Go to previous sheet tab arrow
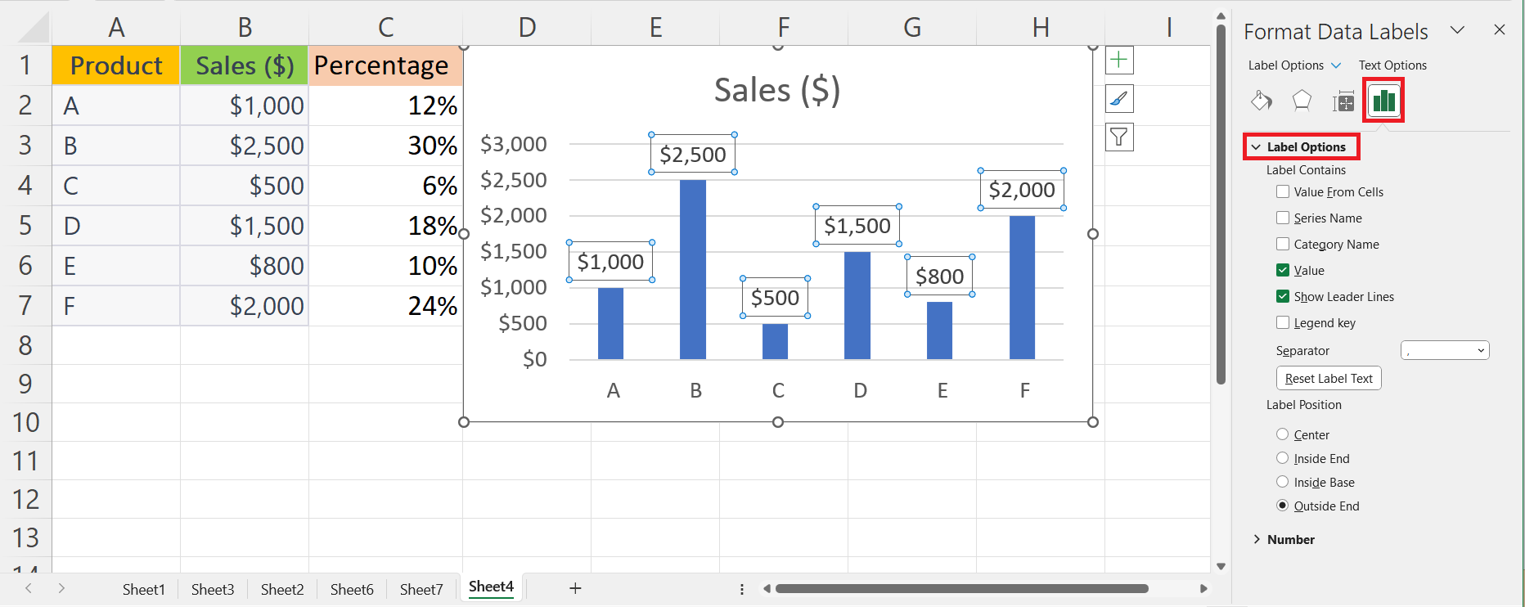Image resolution: width=1525 pixels, height=607 pixels. (29, 588)
